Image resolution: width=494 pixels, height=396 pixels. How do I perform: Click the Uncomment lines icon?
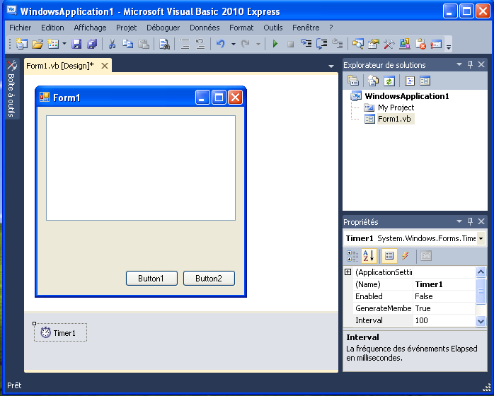pos(200,44)
